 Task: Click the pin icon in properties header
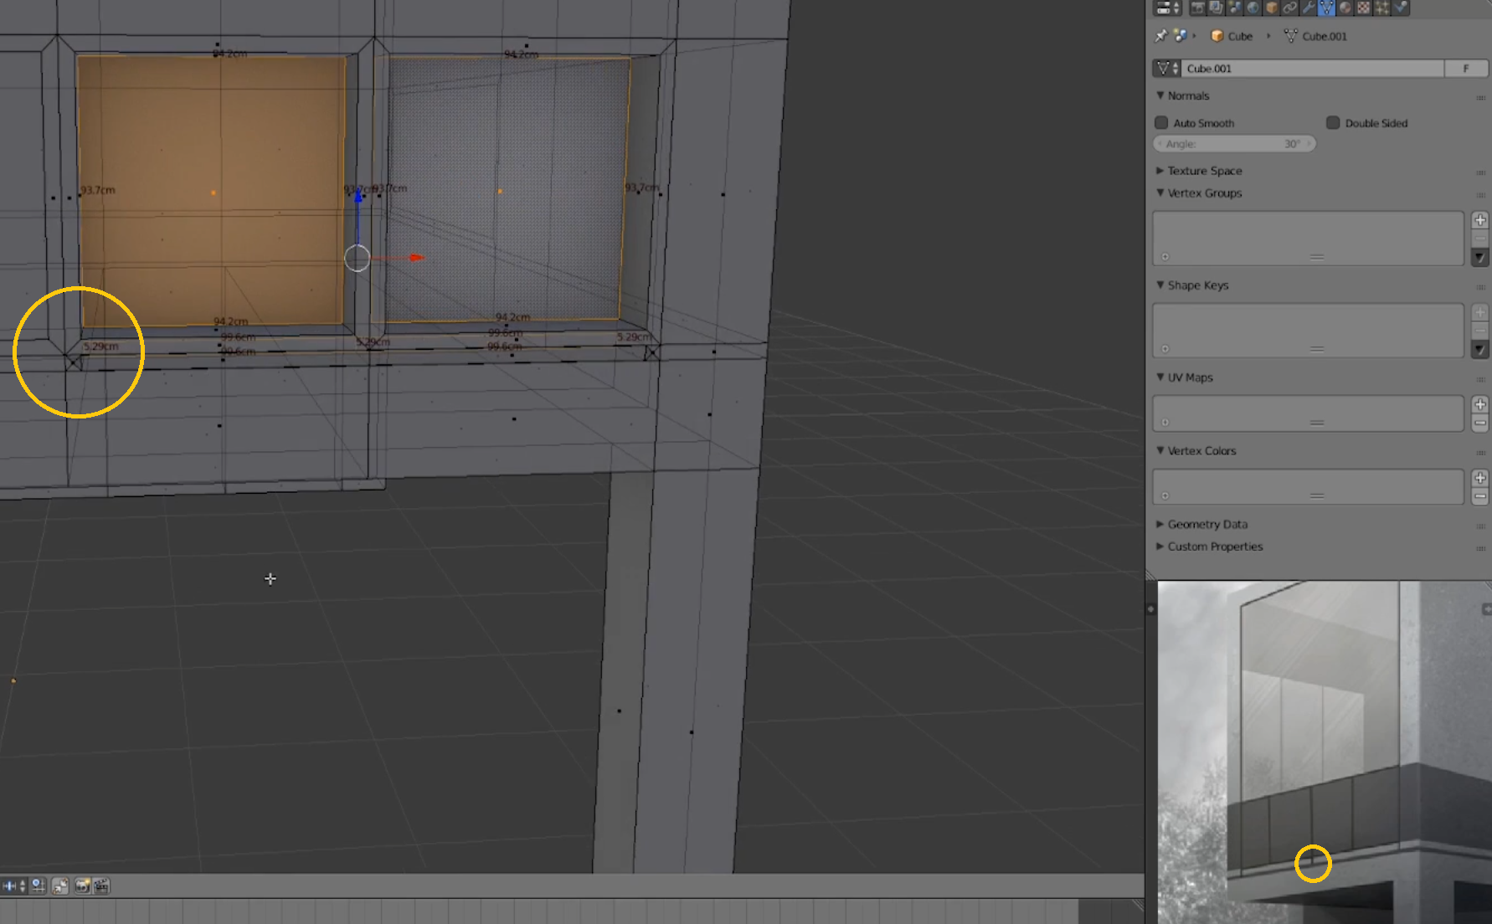tap(1160, 36)
